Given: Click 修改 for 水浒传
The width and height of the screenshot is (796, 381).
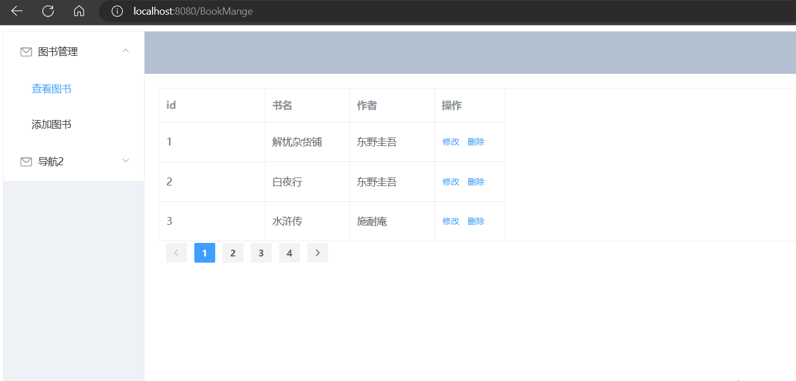Looking at the screenshot, I should click(451, 221).
